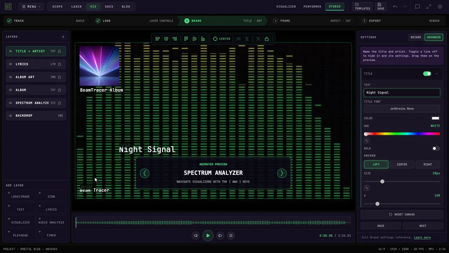Open the settings gear in top bar
449x253 pixels.
click(440, 7)
